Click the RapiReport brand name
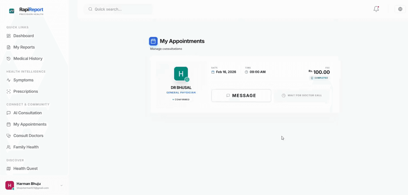Viewport: 408px width, 195px height. pyautogui.click(x=31, y=10)
